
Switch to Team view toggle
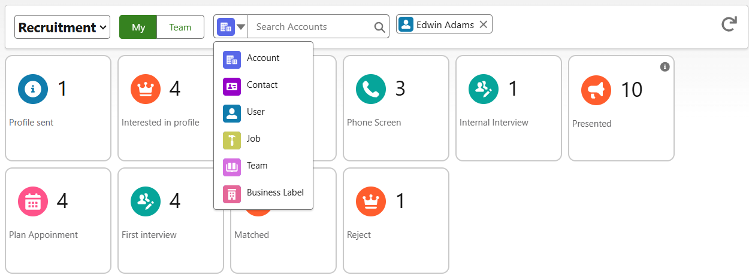(180, 27)
